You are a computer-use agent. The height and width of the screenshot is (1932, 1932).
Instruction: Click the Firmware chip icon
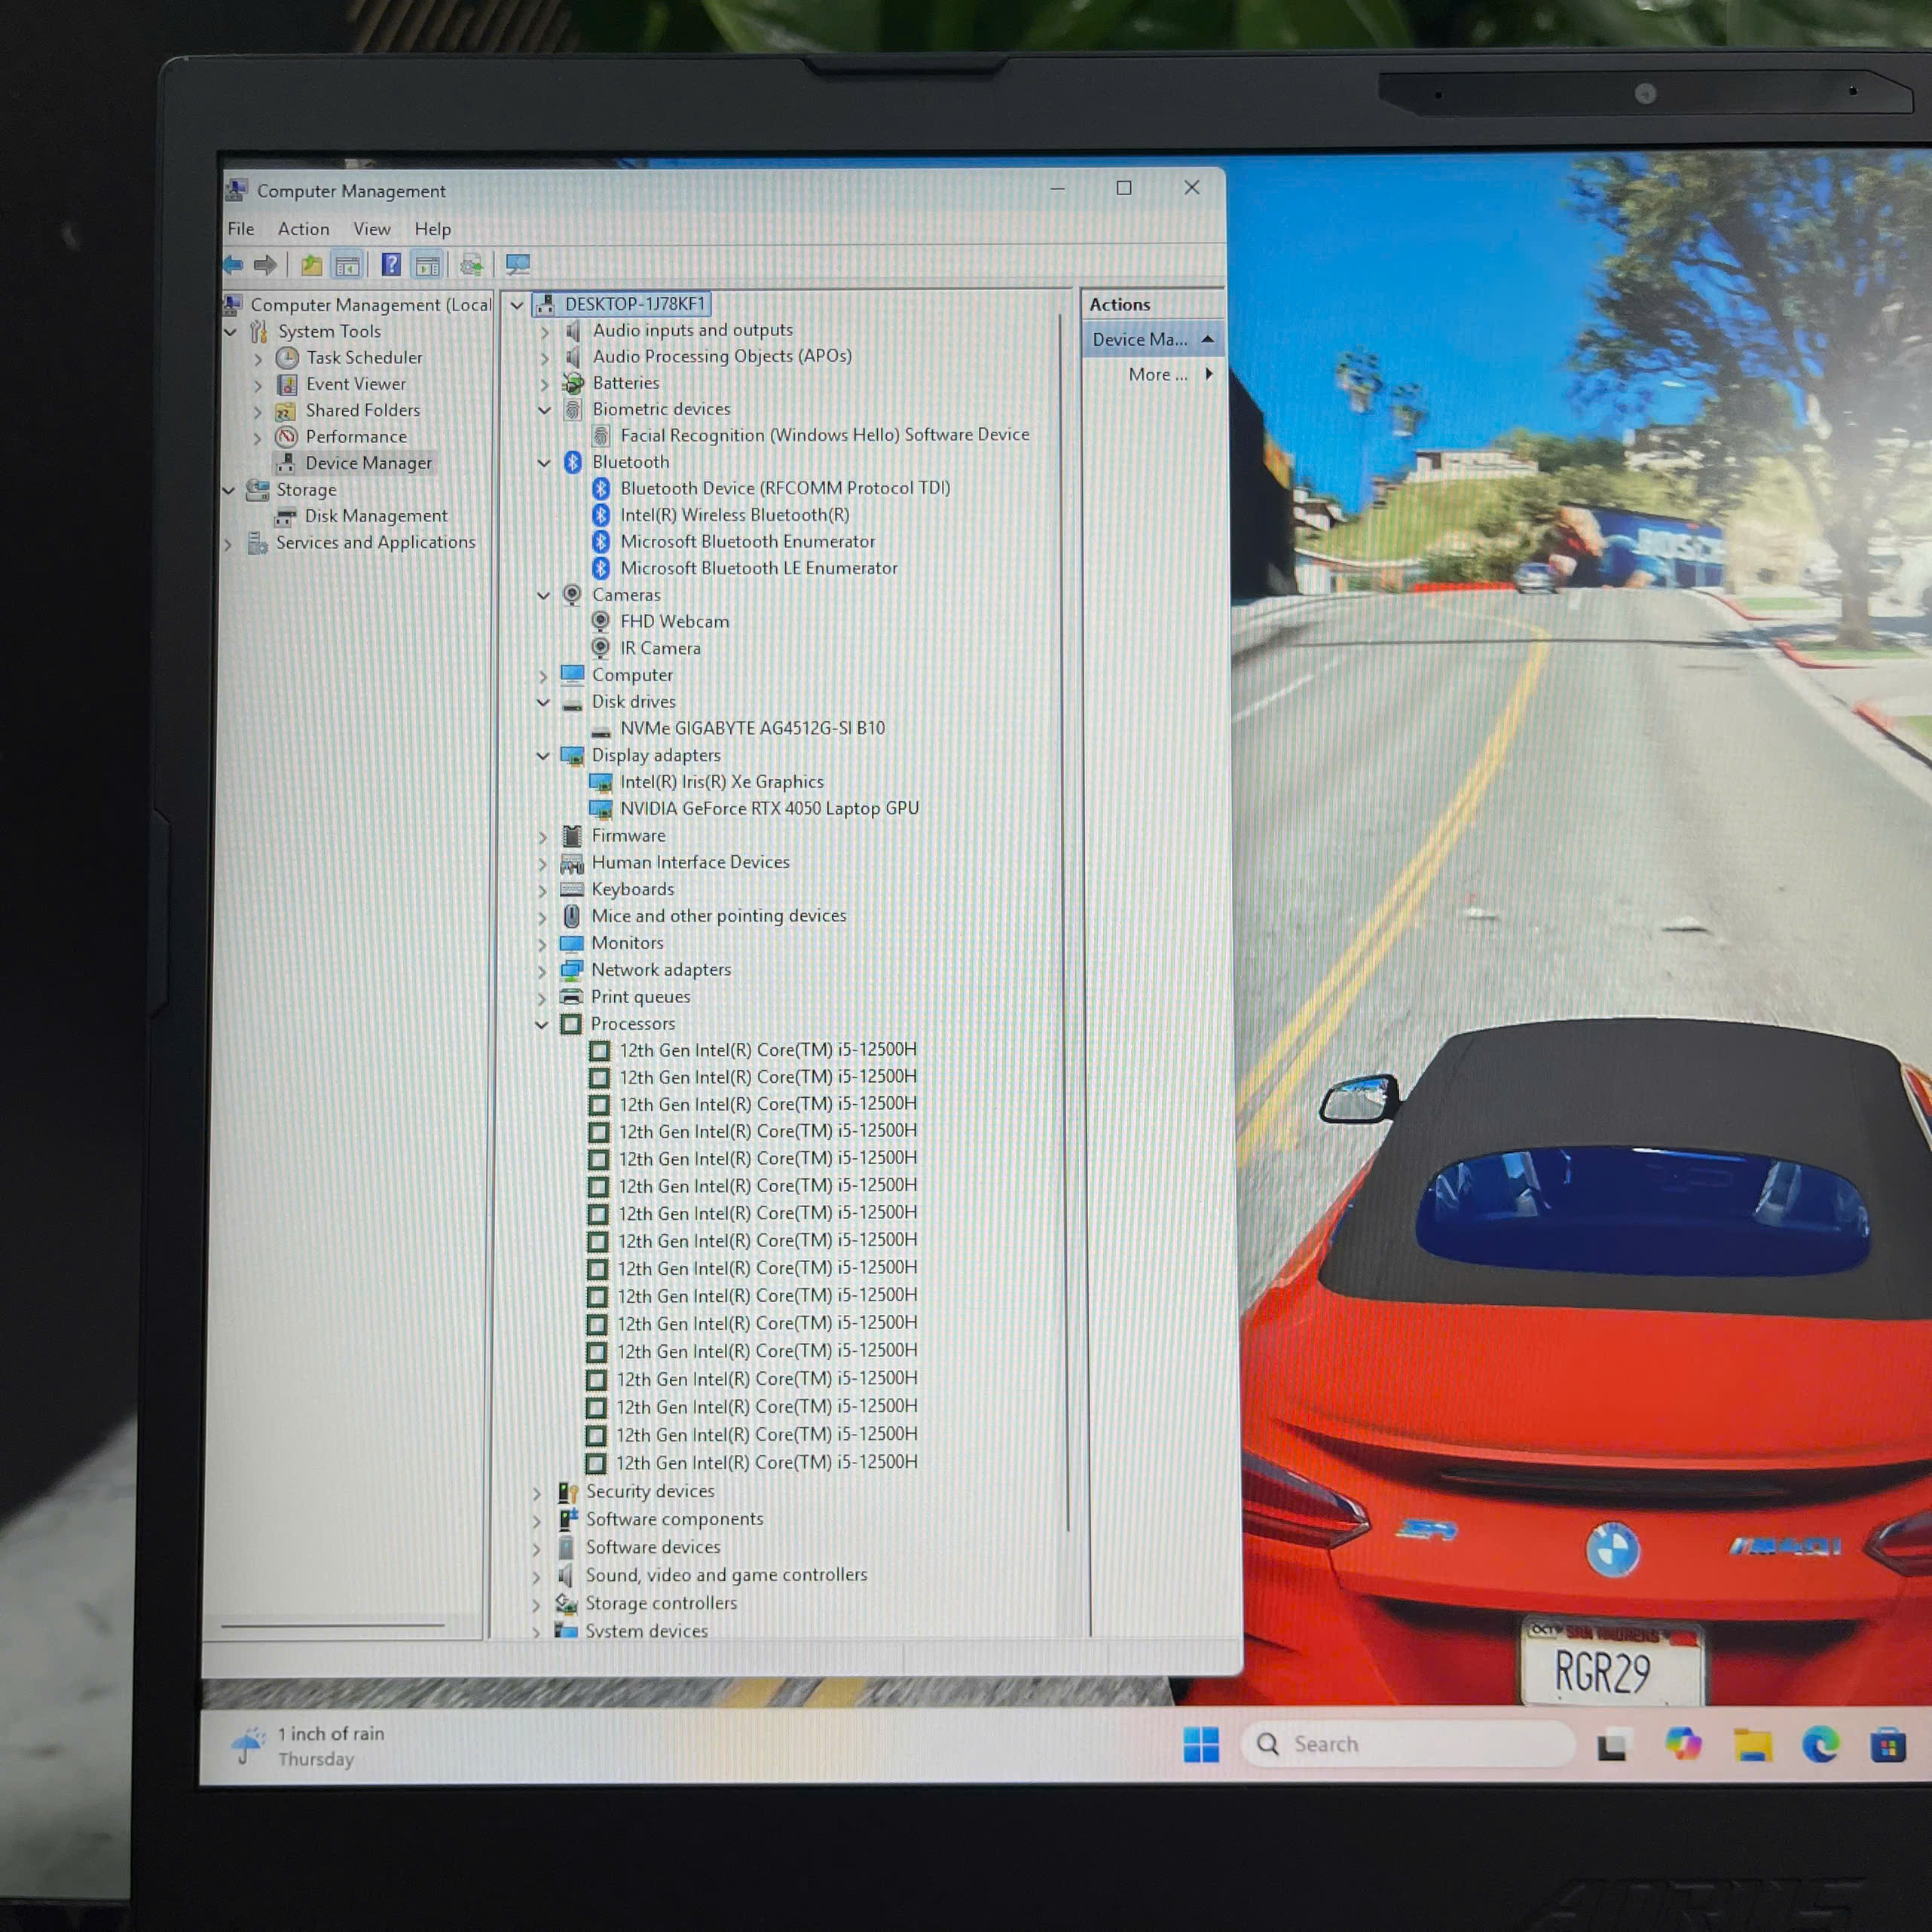pos(572,836)
